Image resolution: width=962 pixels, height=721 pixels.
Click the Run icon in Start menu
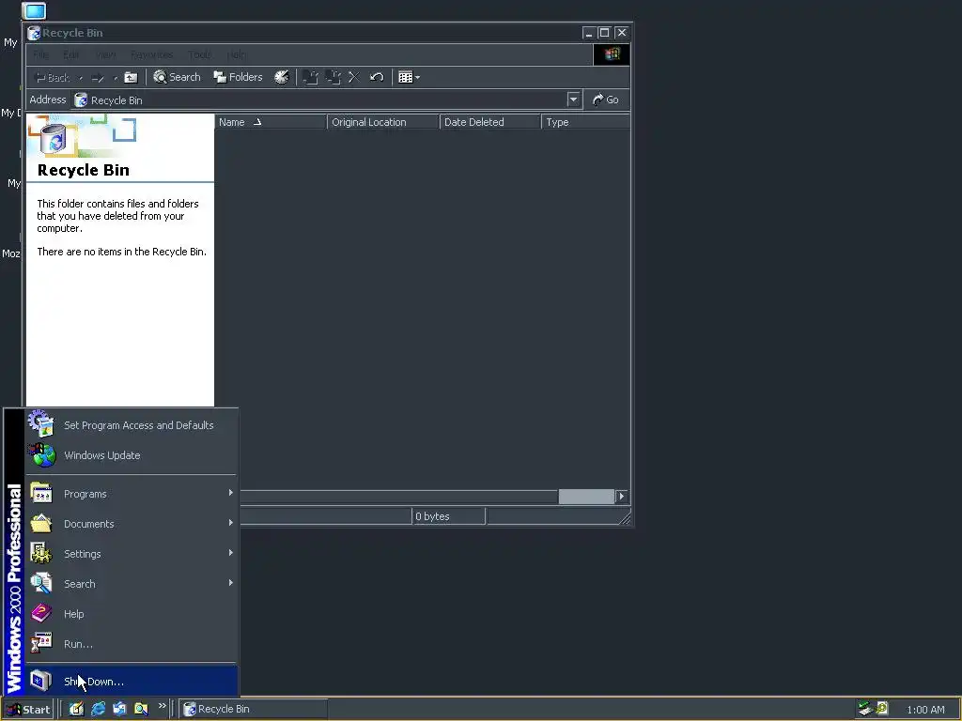41,643
